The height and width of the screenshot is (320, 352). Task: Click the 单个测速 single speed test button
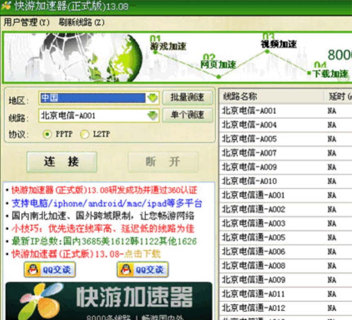click(187, 115)
